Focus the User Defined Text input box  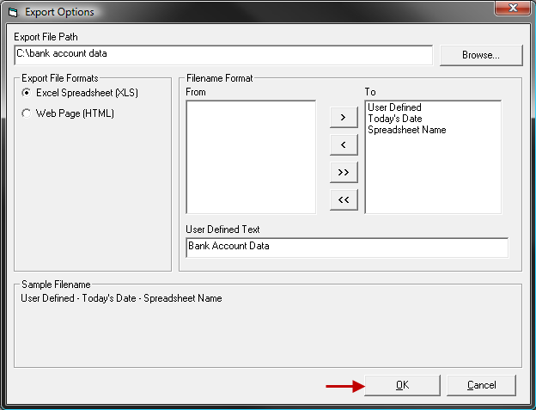click(x=346, y=247)
